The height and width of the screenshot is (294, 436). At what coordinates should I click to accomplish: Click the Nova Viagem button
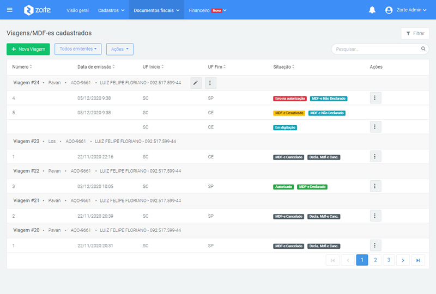(28, 49)
